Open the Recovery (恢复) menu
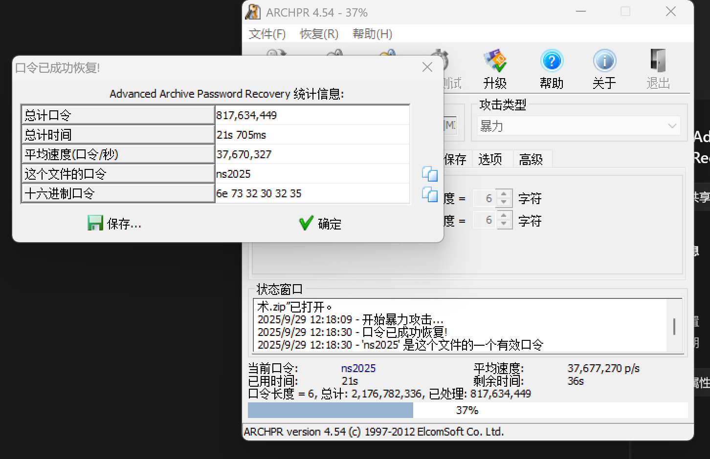 (319, 34)
